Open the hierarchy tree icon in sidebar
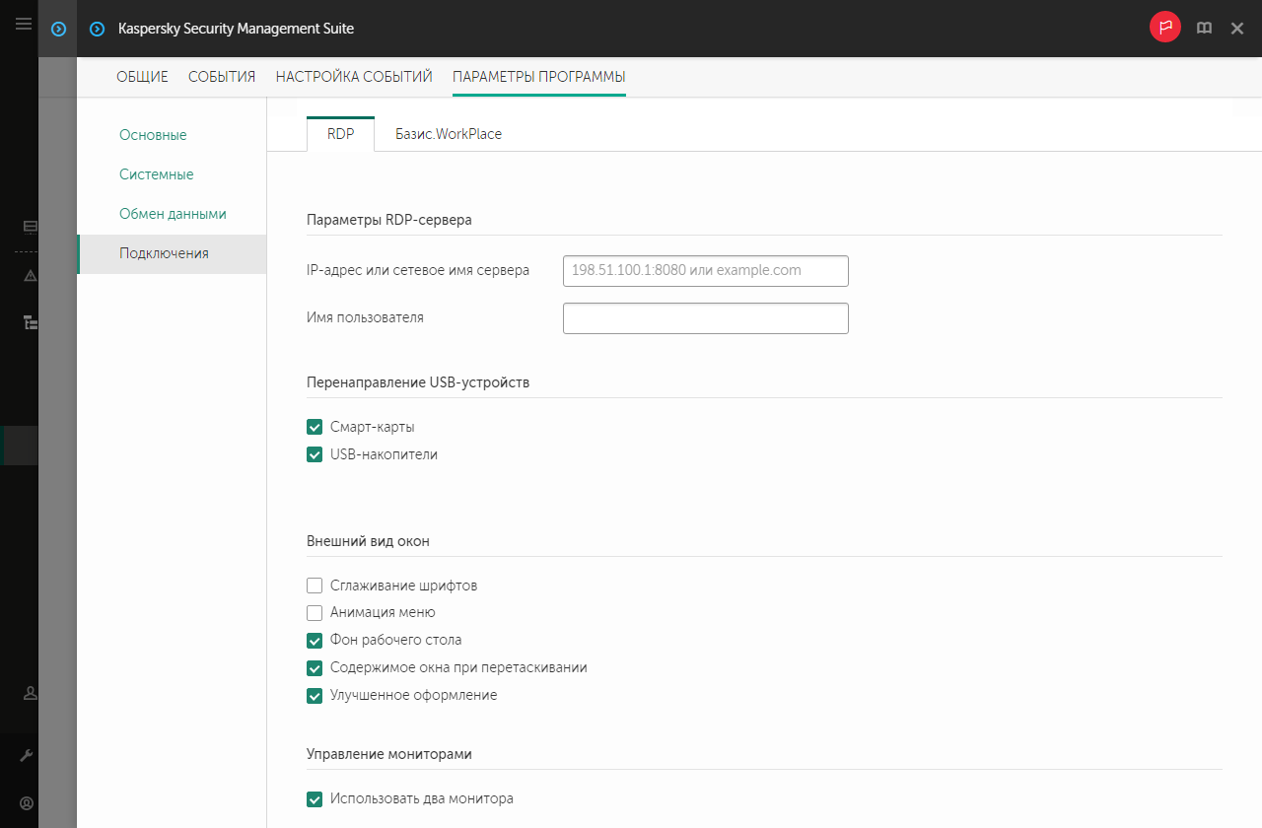The image size is (1262, 828). tap(30, 321)
